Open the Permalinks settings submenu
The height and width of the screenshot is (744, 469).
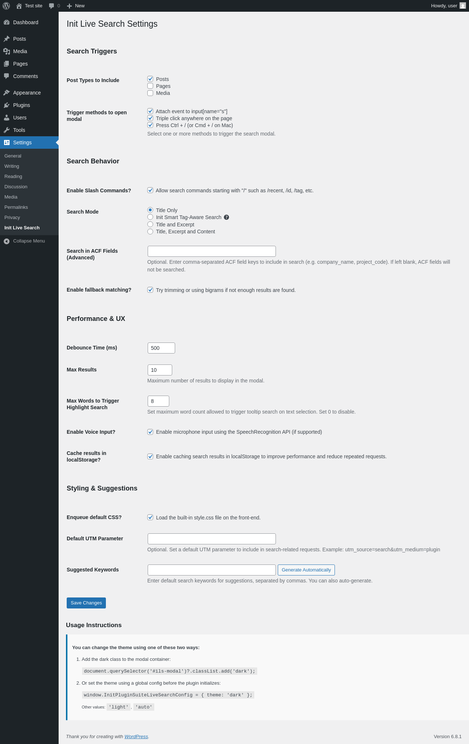tap(16, 207)
